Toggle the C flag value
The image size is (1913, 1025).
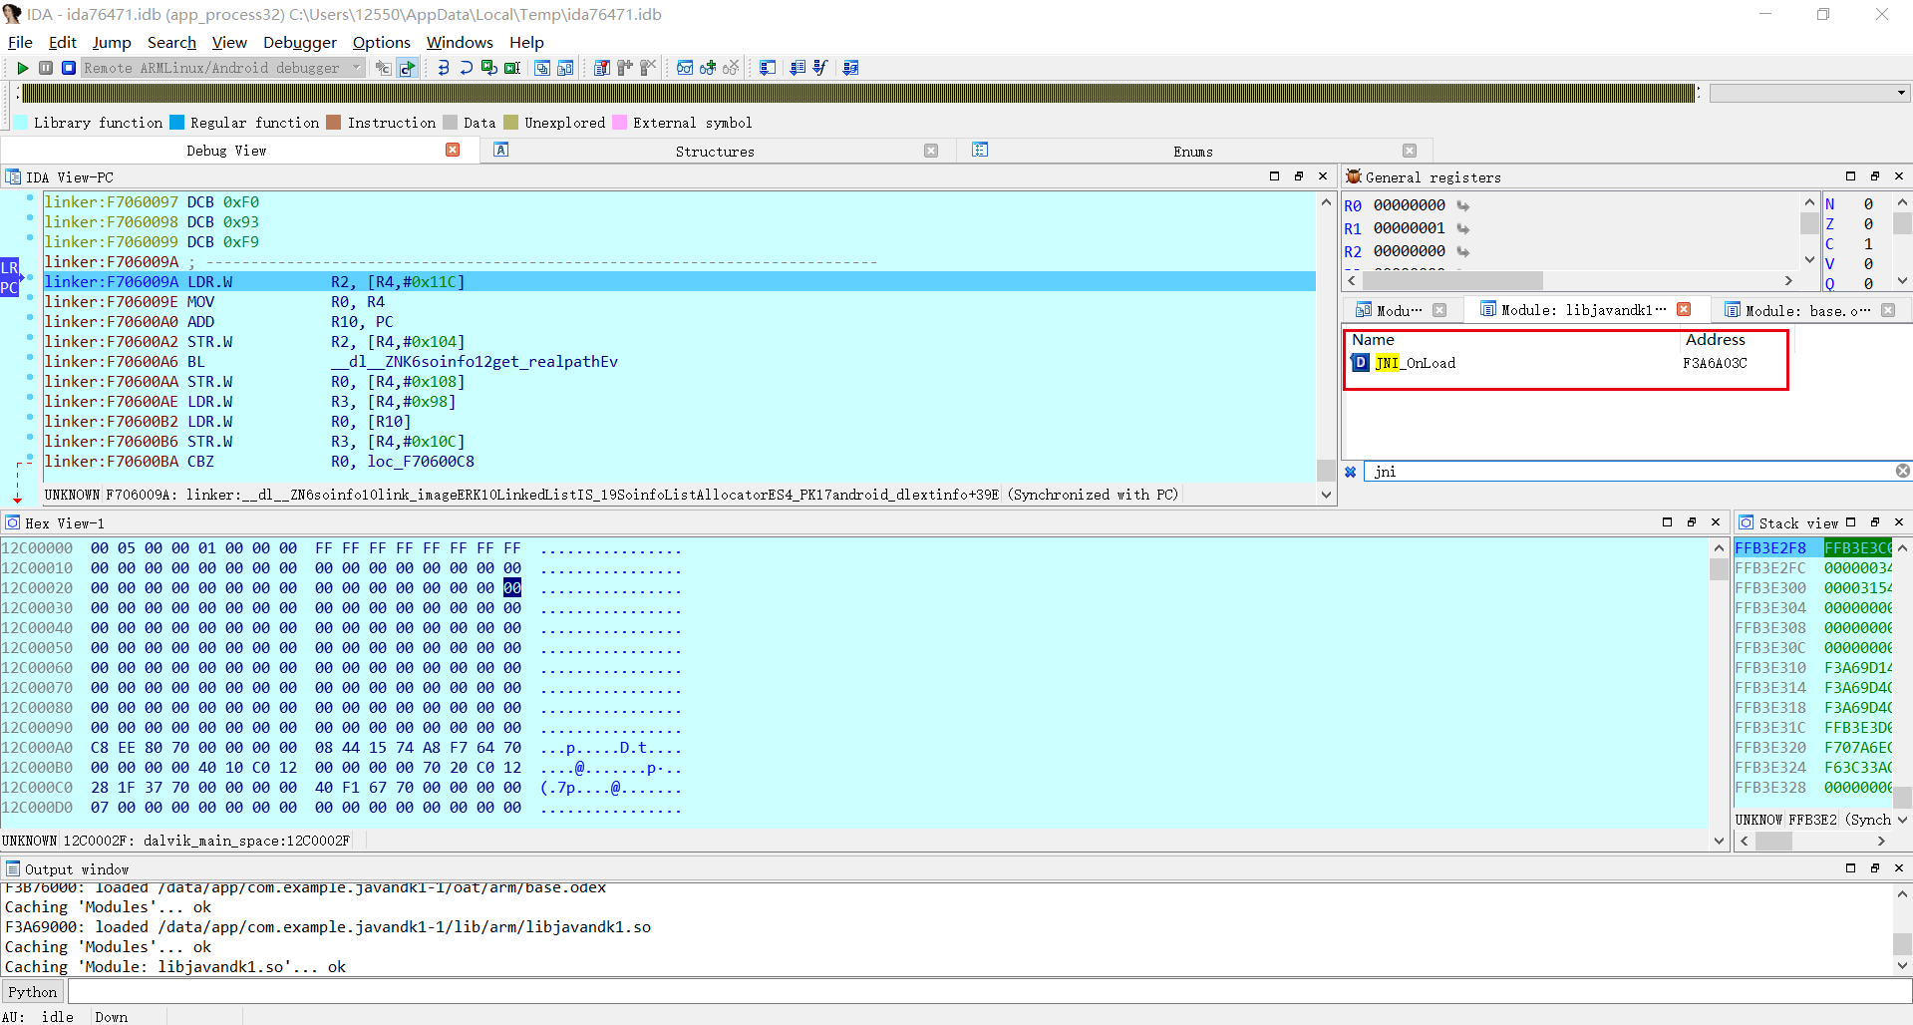coord(1868,244)
